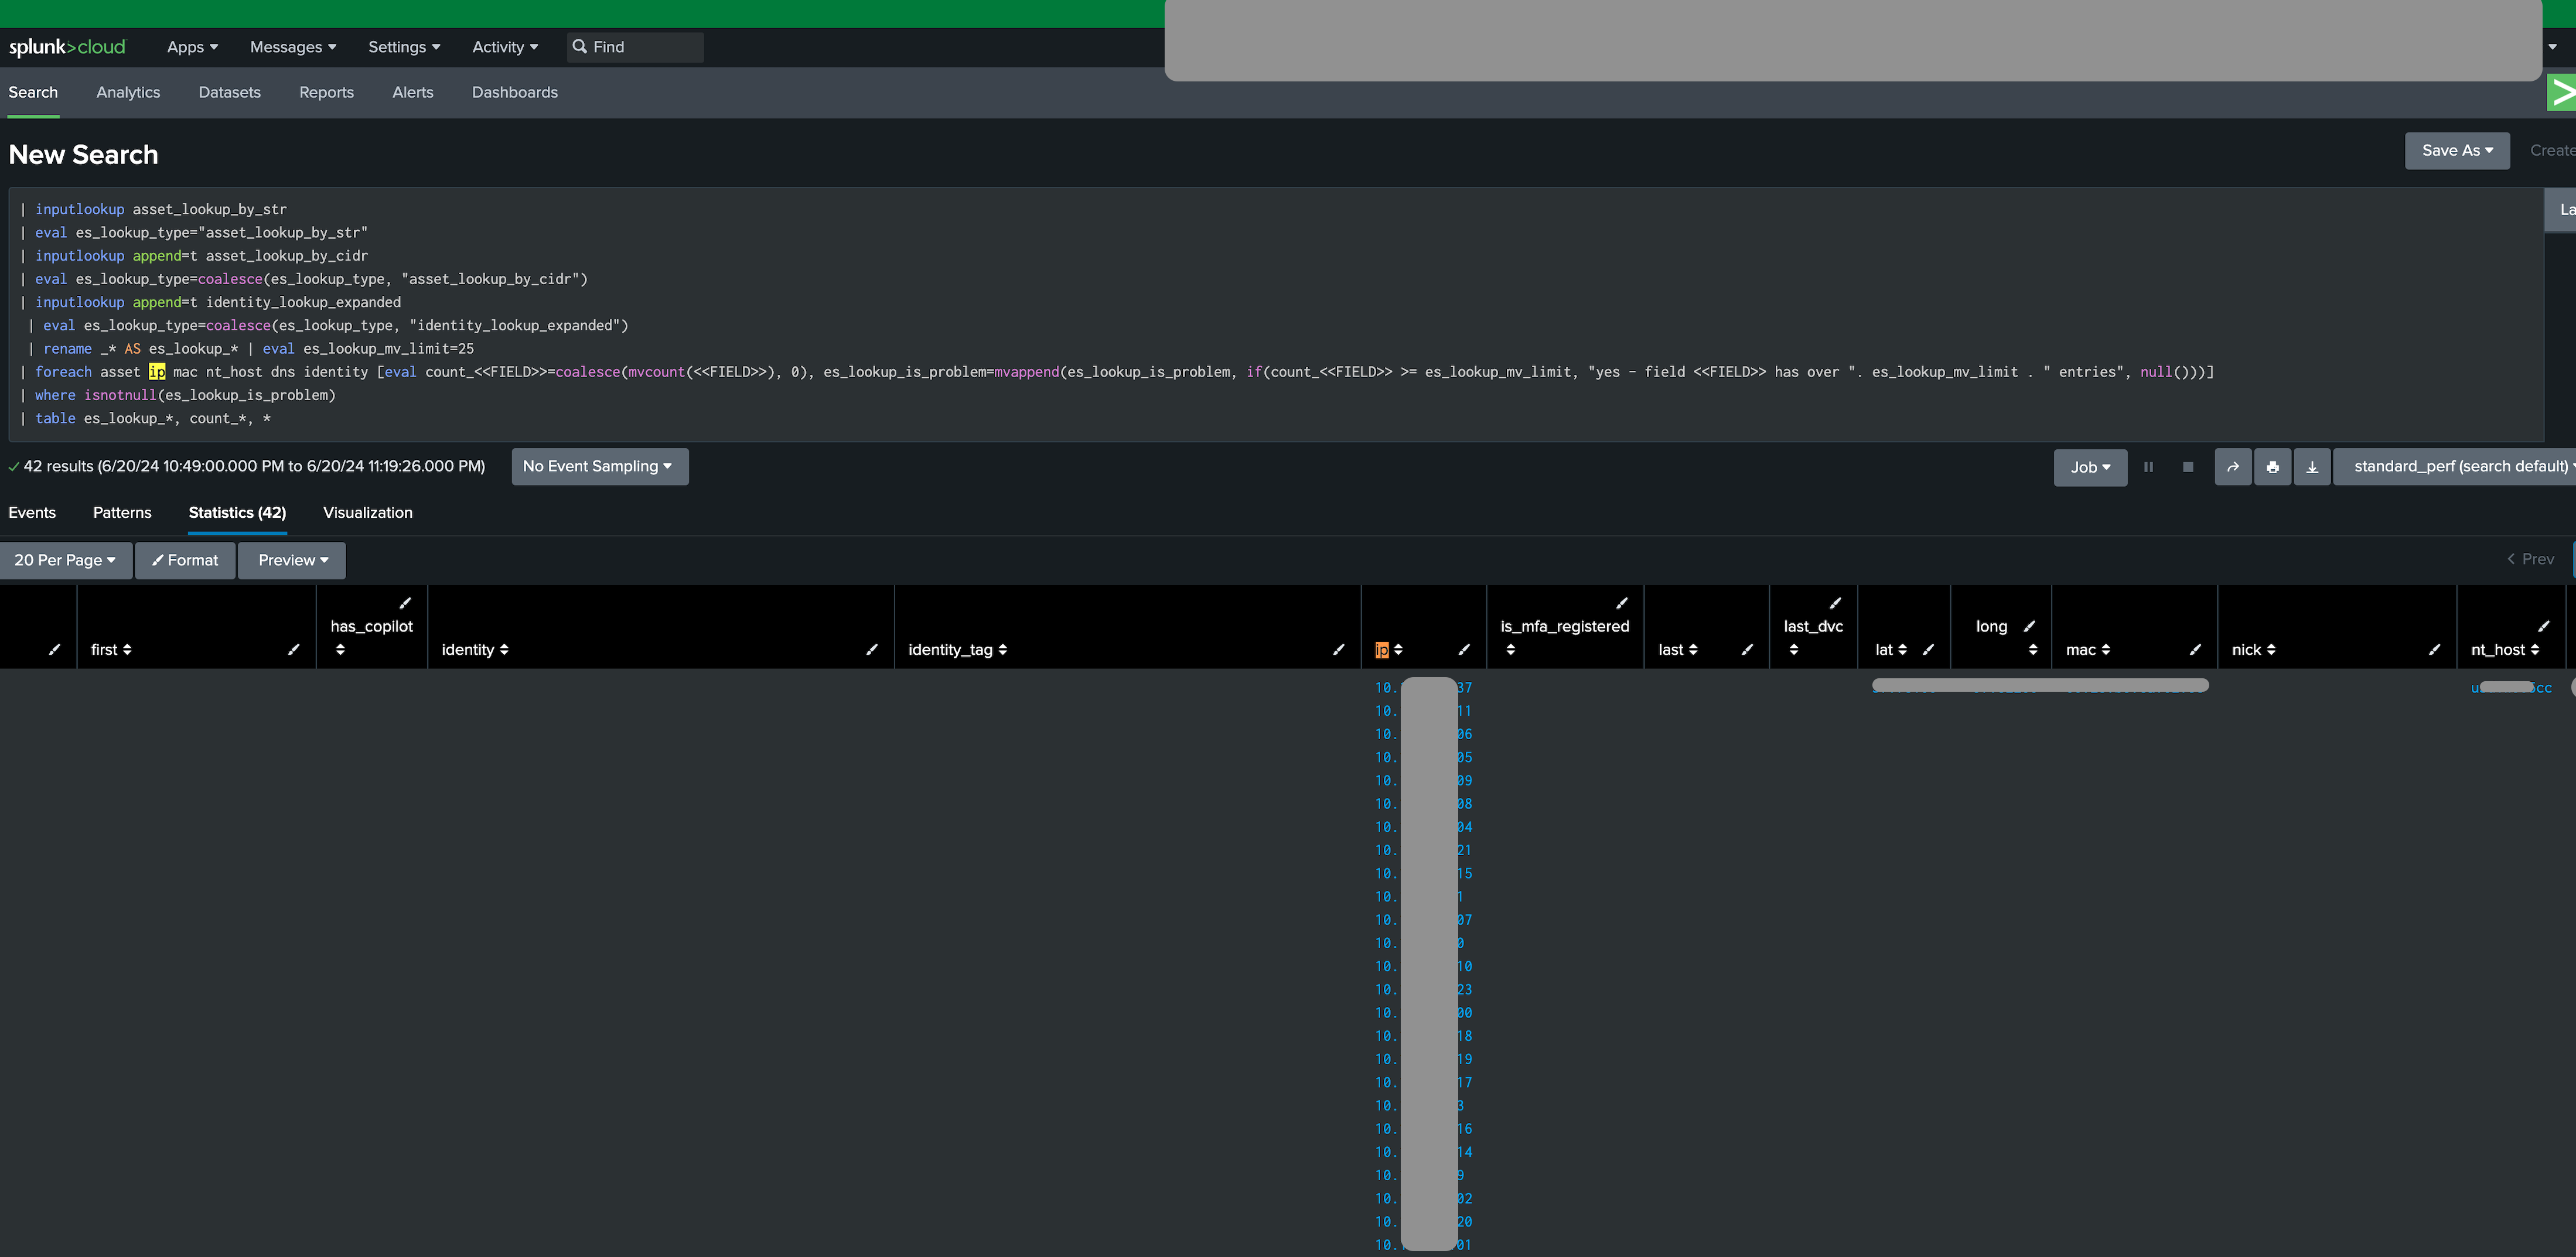Click the Export download icon
The width and height of the screenshot is (2576, 1257).
2312,467
